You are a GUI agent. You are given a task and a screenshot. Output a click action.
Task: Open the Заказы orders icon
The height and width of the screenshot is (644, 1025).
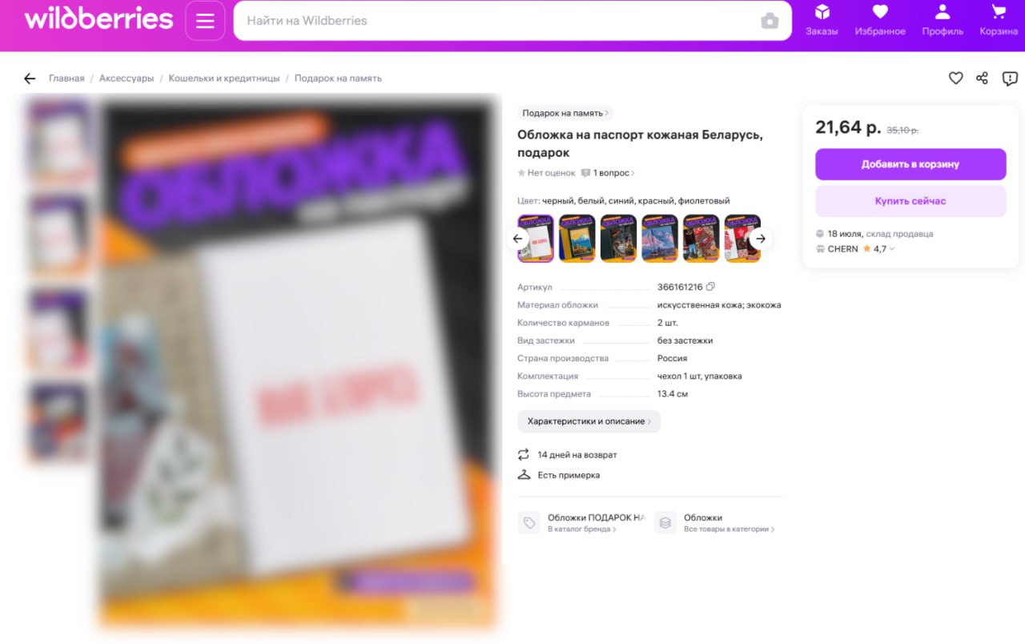tap(822, 21)
